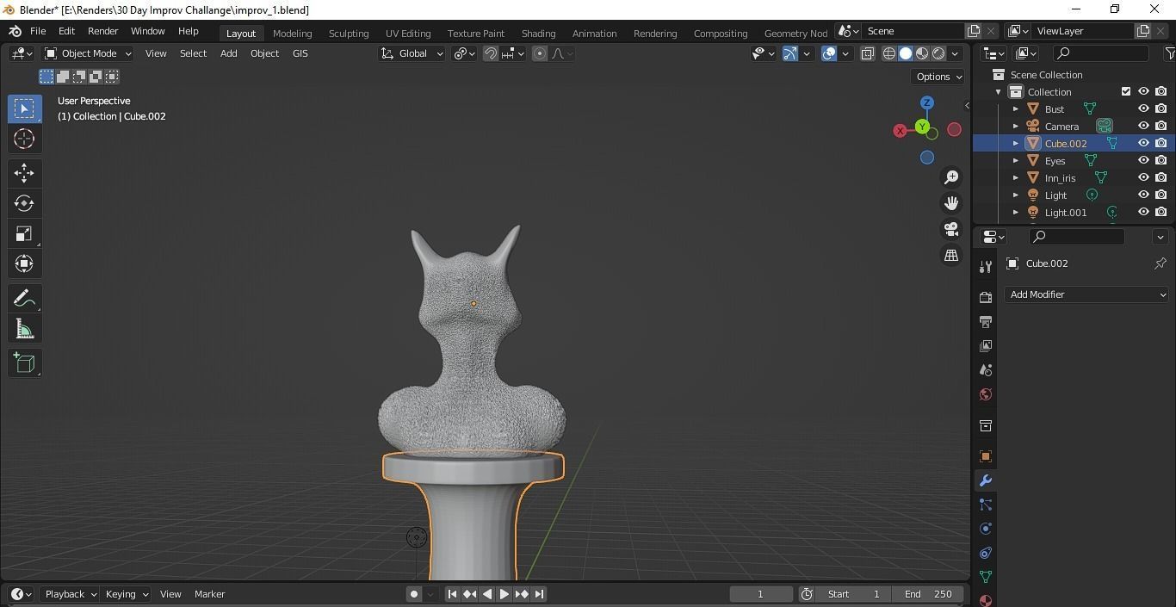Open the viewport Add menu

click(x=228, y=53)
